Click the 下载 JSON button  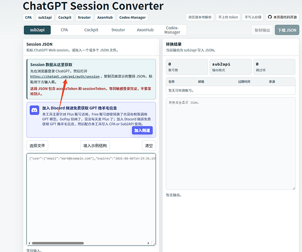pyautogui.click(x=287, y=30)
